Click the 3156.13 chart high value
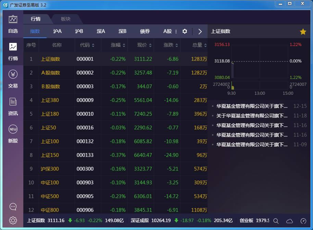This screenshot has height=230, width=313. click(222, 44)
